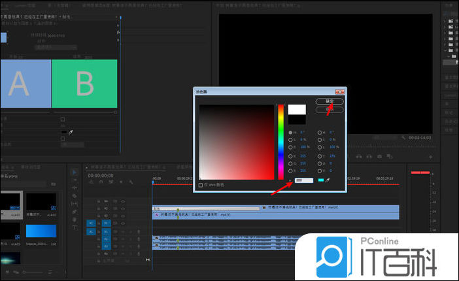This screenshot has height=281, width=459.
Task: Select the Hand tool in the toolbar
Action: point(75,220)
